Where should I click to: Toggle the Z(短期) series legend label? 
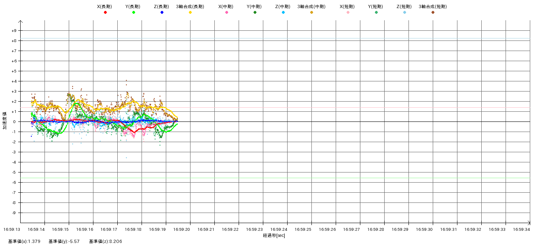point(404,7)
